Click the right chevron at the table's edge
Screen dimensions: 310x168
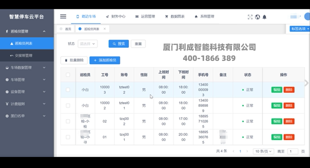pyautogui.click(x=306, y=83)
